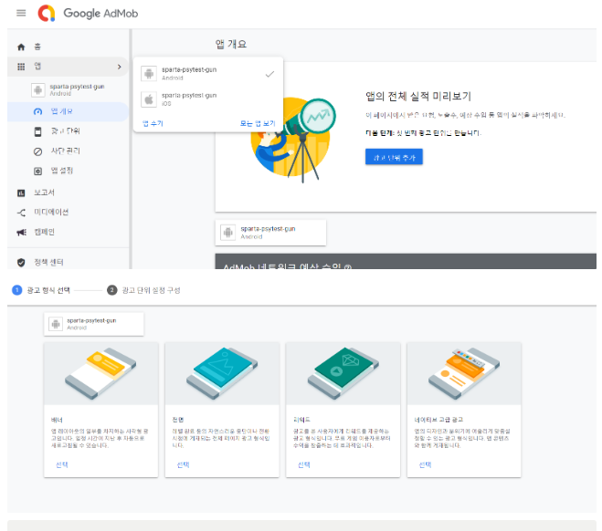
Task: Click the 앱 개요 gauge icon
Action: tap(37, 111)
